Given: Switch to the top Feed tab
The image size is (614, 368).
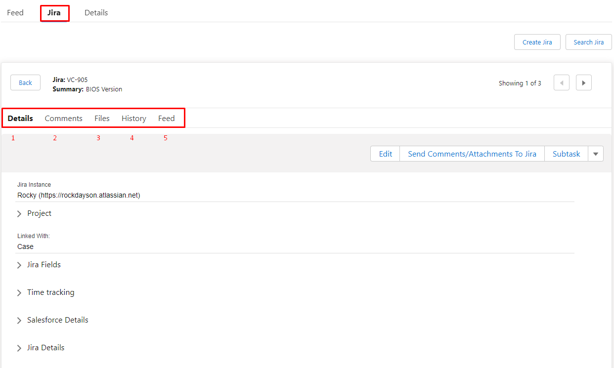Looking at the screenshot, I should [x=15, y=12].
